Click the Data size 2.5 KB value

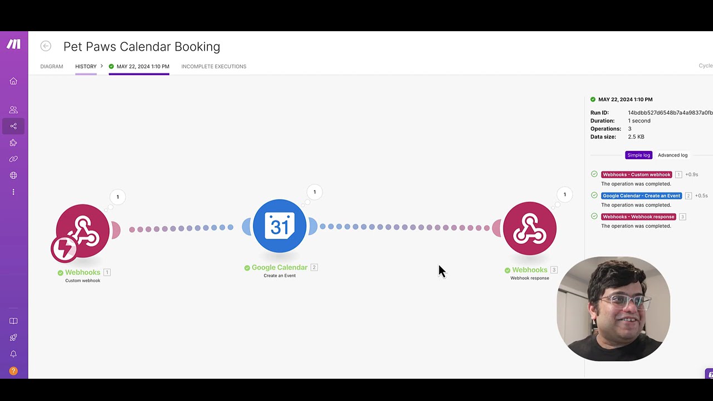coord(636,136)
